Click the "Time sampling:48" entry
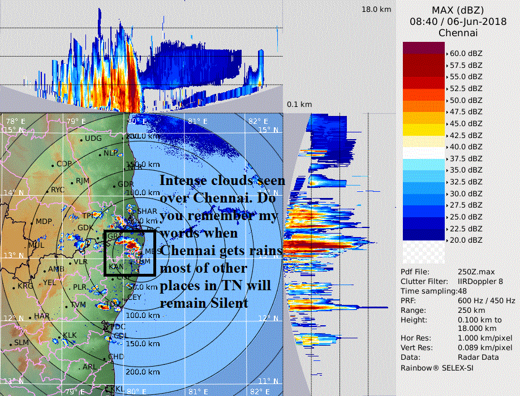Image resolution: width=520 pixels, height=396 pixels. coord(433,291)
